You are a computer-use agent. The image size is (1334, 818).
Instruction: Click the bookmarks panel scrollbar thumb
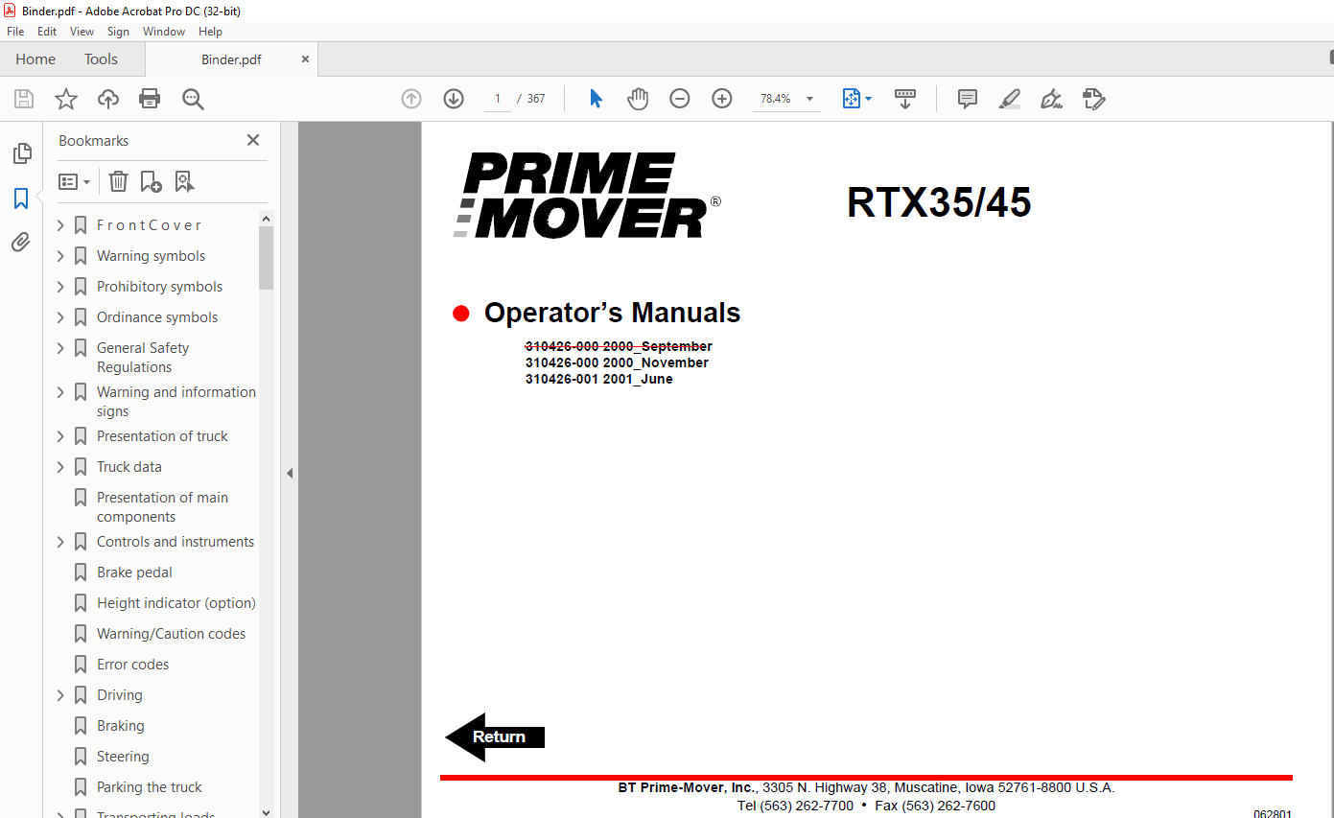tap(267, 257)
